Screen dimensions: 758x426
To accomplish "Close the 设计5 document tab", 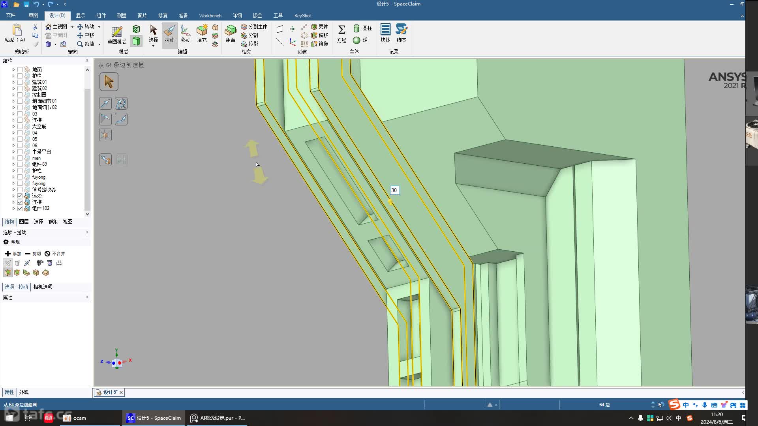I will point(121,392).
